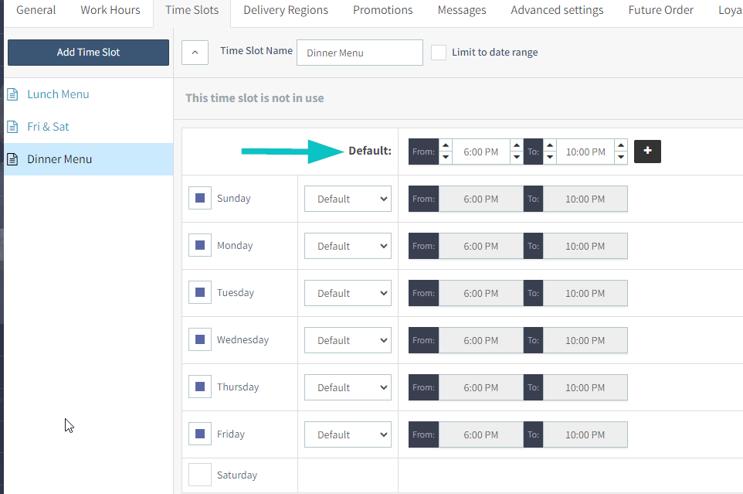Switch to the Delivery Regions tab
Image resolution: width=743 pixels, height=494 pixels.
[x=286, y=11]
